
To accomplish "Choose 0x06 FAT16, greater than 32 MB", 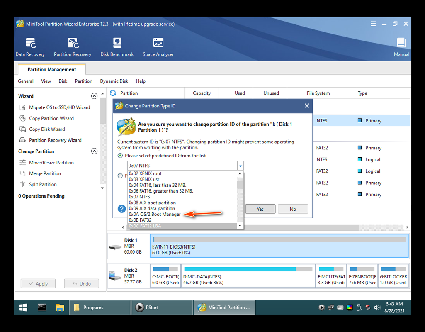I will point(182,191).
